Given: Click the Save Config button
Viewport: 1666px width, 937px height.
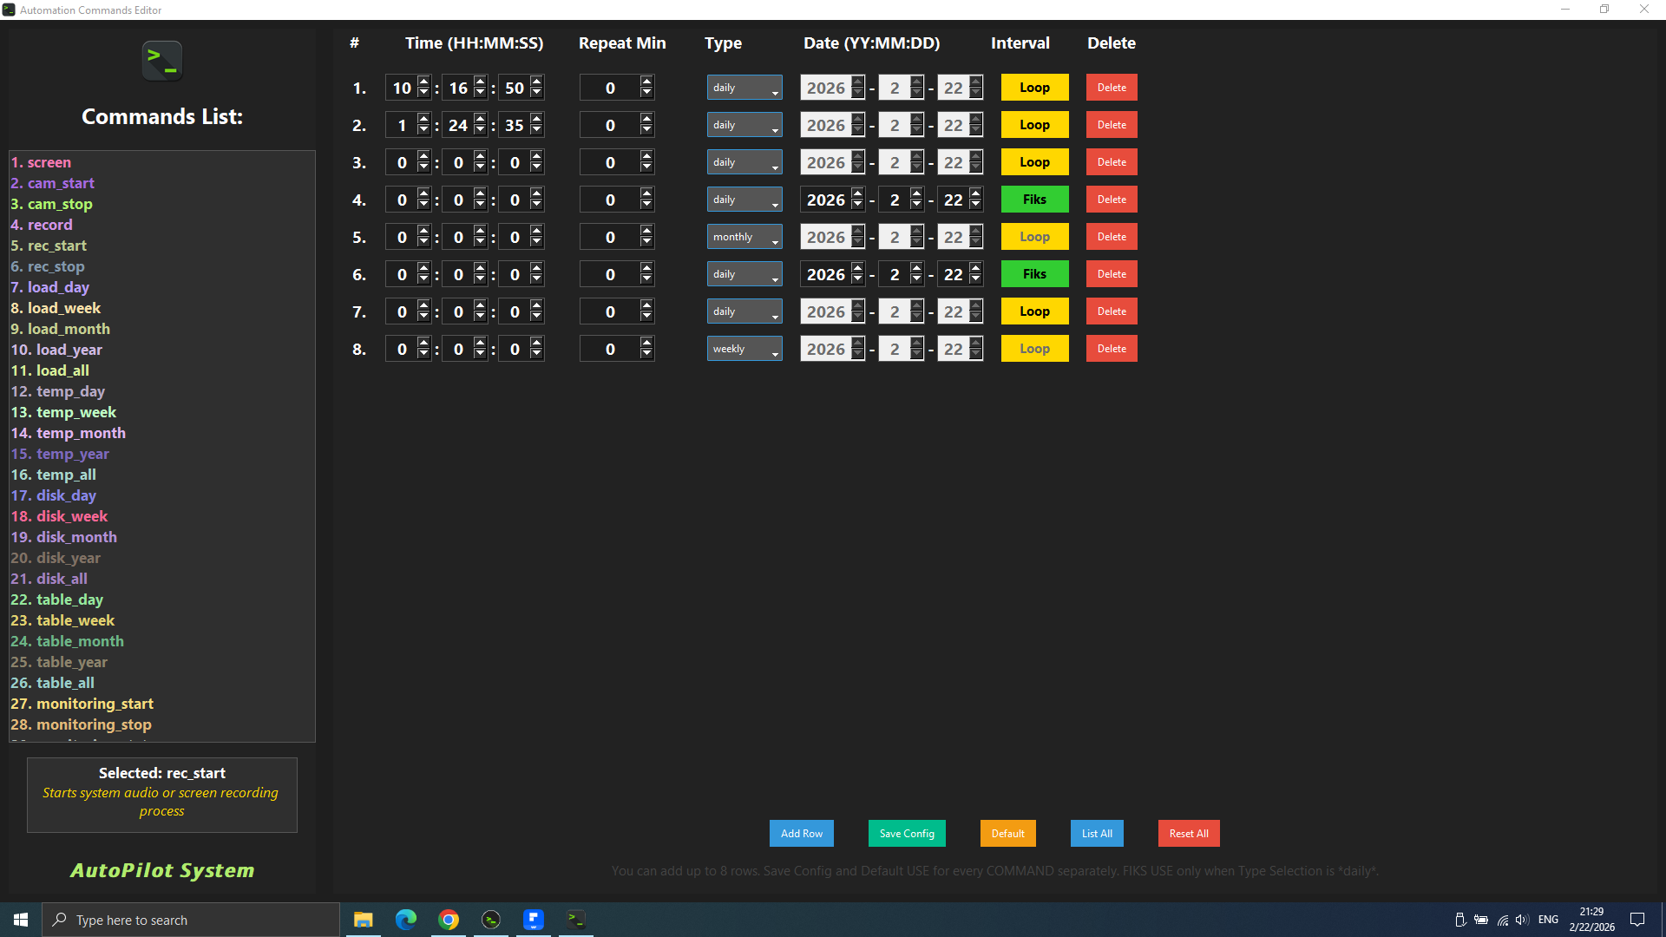Looking at the screenshot, I should (907, 834).
